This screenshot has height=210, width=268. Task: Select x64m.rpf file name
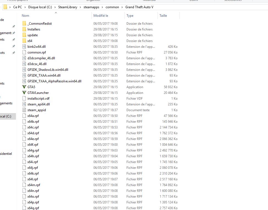click(x=34, y=185)
